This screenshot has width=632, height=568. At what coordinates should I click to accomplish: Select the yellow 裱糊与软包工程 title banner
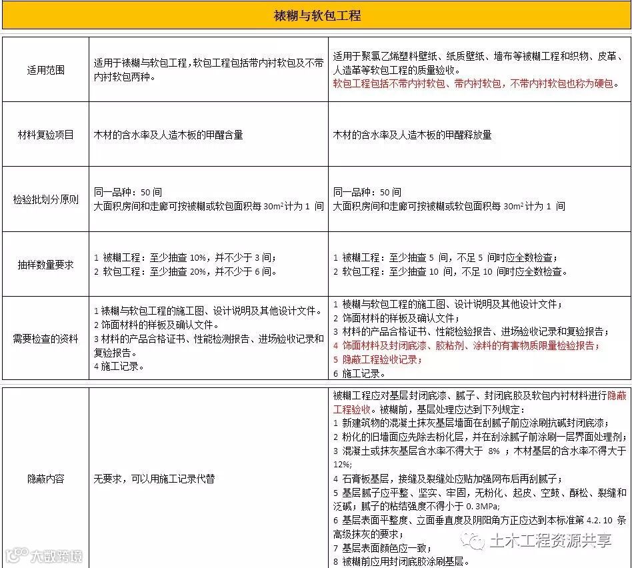pyautogui.click(x=316, y=15)
